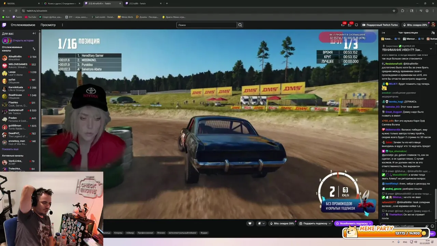The width and height of the screenshot is (437, 246).
Task: Open the YouTube bookmark
Action: [31, 17]
